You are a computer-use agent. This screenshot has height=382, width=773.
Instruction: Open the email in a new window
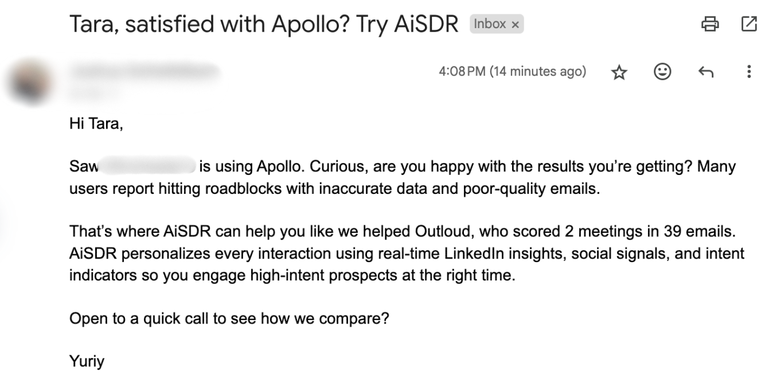(x=749, y=24)
